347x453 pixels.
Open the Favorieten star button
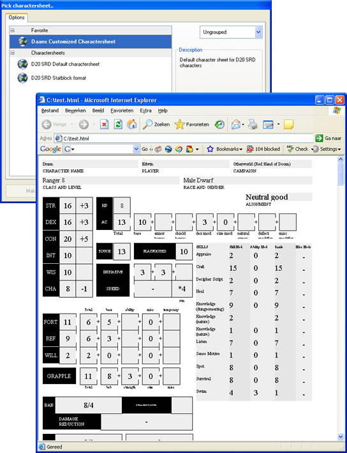pyautogui.click(x=191, y=125)
